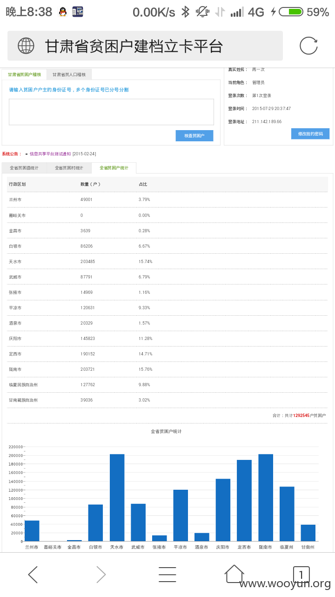Screen dimensions: 335x597
Task: Switch to the 甘肃省贫困户稽核 tab
Action: tap(24, 75)
